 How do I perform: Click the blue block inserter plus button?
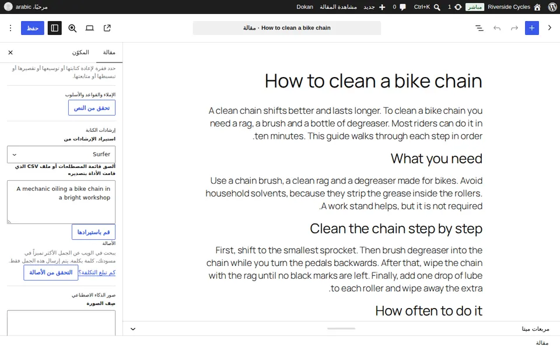532,28
